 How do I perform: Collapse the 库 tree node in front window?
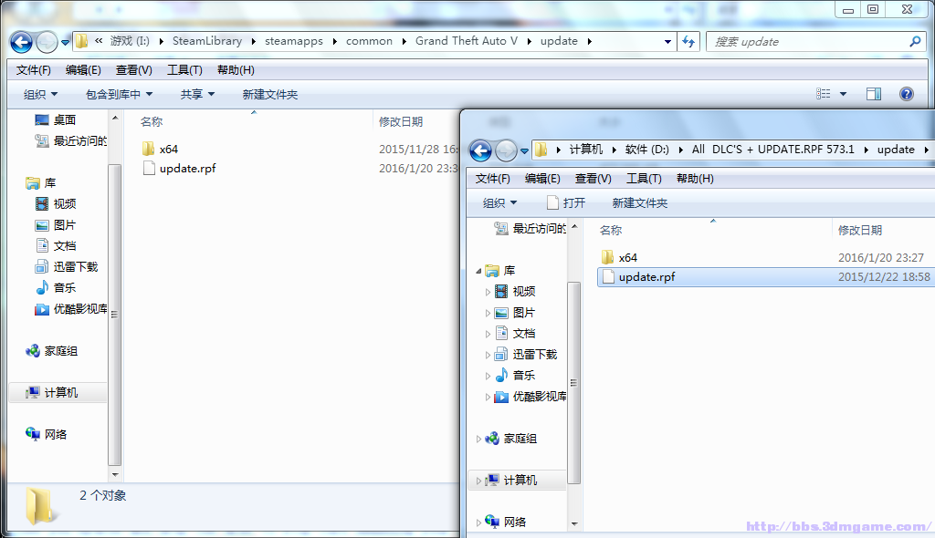tap(478, 271)
